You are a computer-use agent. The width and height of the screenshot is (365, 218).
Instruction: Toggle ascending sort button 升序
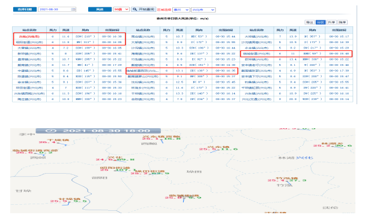point(331,22)
